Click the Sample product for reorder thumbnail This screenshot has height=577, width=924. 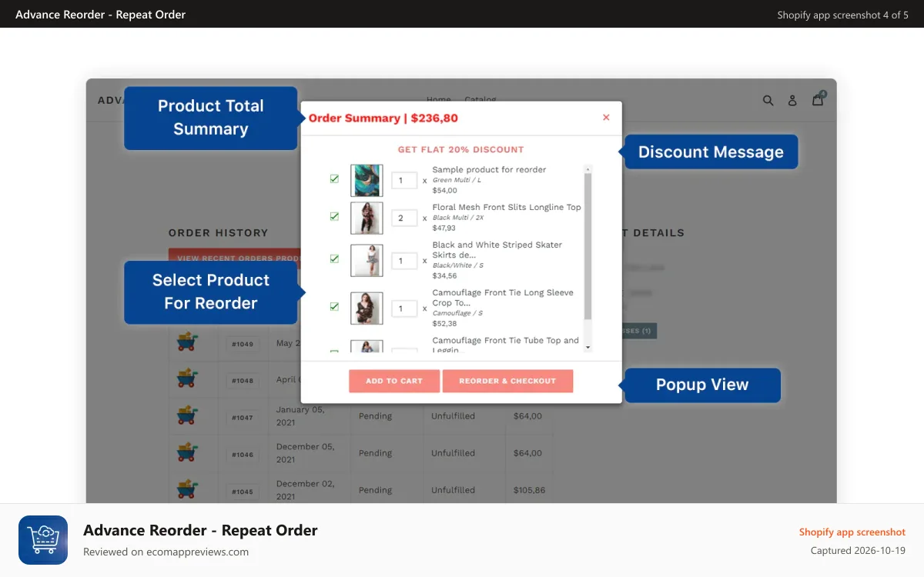pos(367,180)
